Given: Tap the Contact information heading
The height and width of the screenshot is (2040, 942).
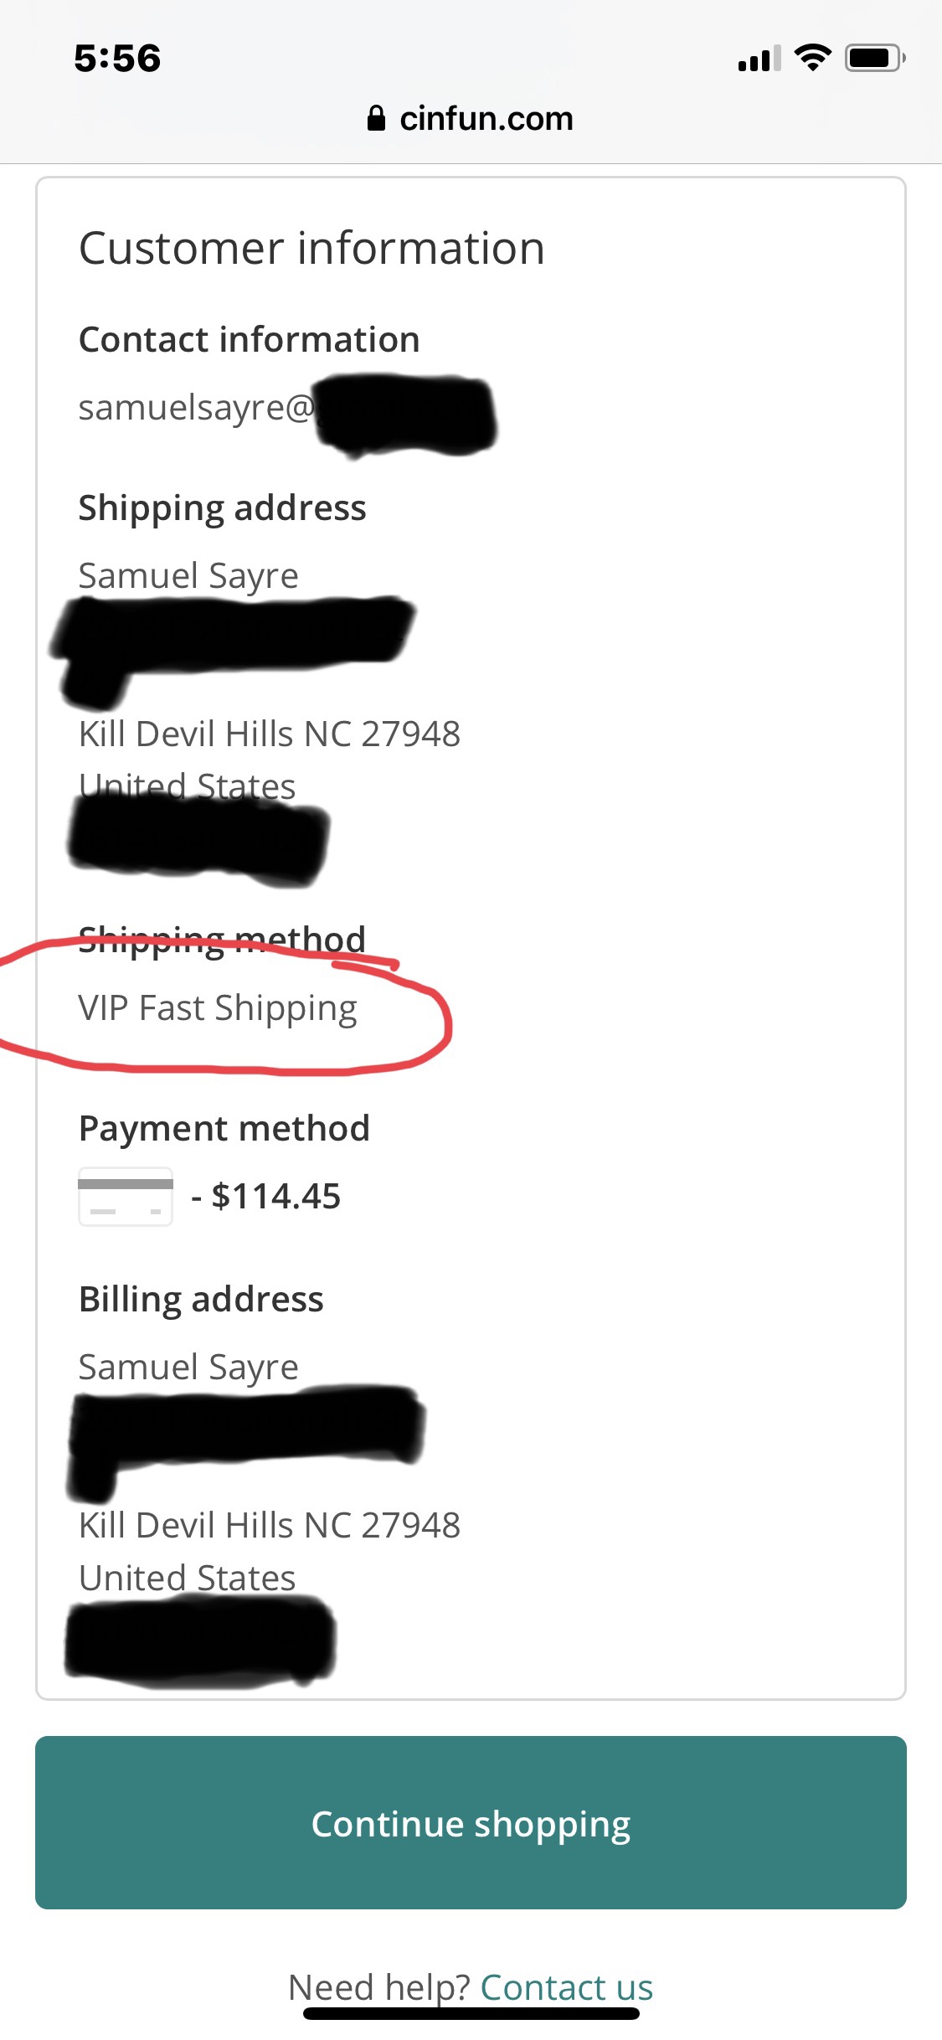Looking at the screenshot, I should tap(249, 340).
